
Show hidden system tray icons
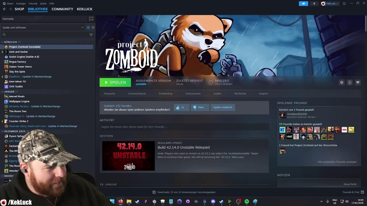pos(321,201)
